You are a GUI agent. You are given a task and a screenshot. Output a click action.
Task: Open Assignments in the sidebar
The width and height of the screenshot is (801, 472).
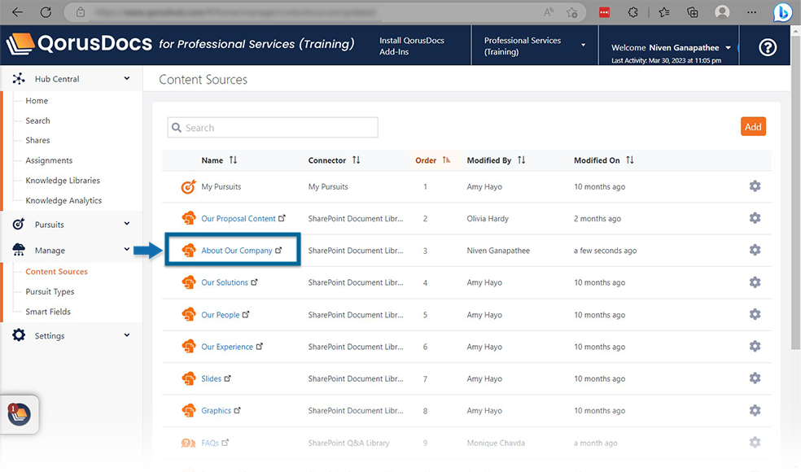(x=49, y=160)
